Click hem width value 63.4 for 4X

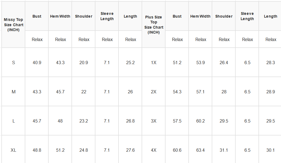pos(200,150)
